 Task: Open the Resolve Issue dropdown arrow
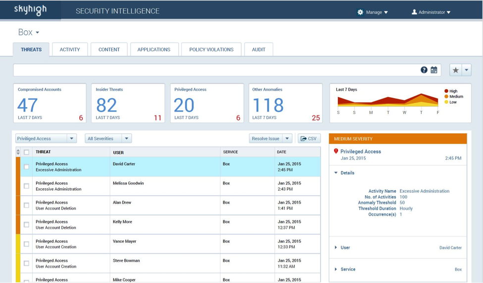pos(287,138)
